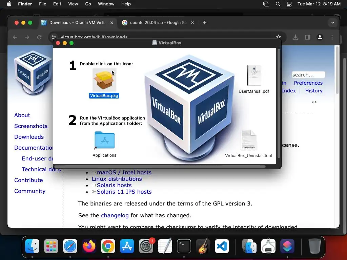Open the Linux distributions link
Viewport: 347px width, 260px height.
click(117, 179)
